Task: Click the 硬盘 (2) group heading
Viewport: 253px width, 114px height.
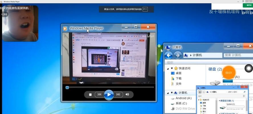Action: click(x=215, y=69)
